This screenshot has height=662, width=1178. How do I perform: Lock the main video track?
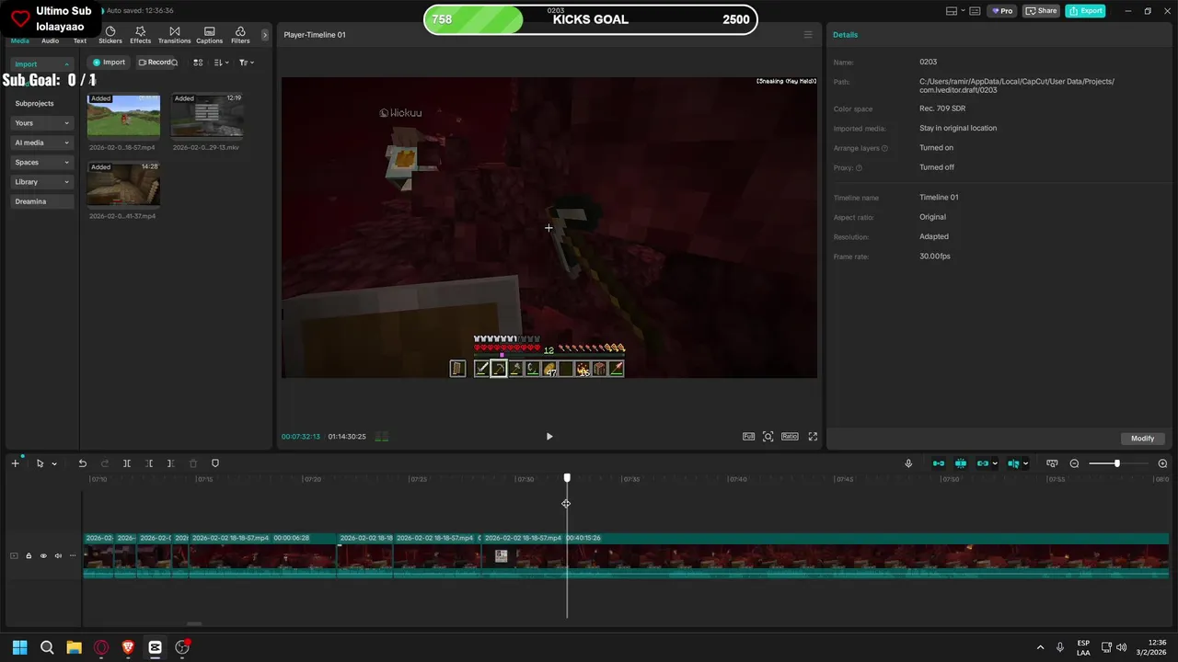(29, 555)
